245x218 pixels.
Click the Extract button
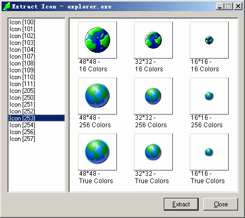click(181, 204)
